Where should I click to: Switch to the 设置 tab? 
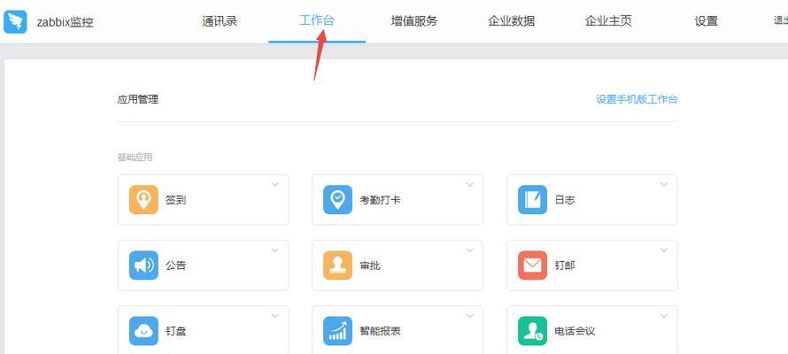[x=706, y=21]
